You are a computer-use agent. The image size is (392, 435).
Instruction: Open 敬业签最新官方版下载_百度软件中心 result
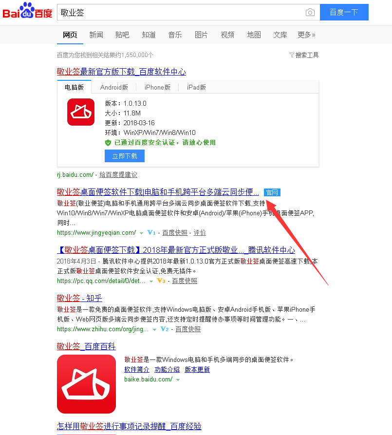pos(121,72)
